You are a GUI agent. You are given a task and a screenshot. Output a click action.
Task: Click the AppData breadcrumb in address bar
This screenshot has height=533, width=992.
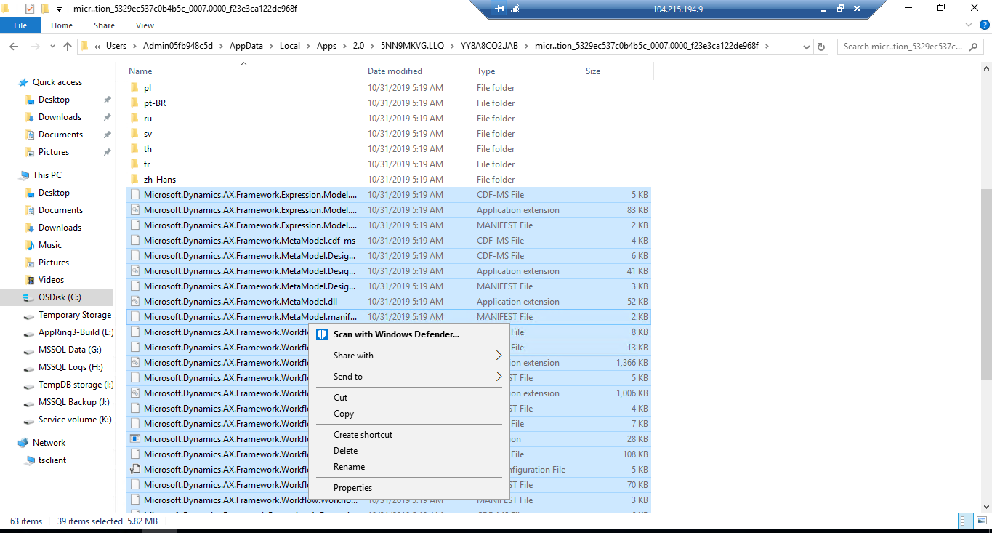[246, 46]
